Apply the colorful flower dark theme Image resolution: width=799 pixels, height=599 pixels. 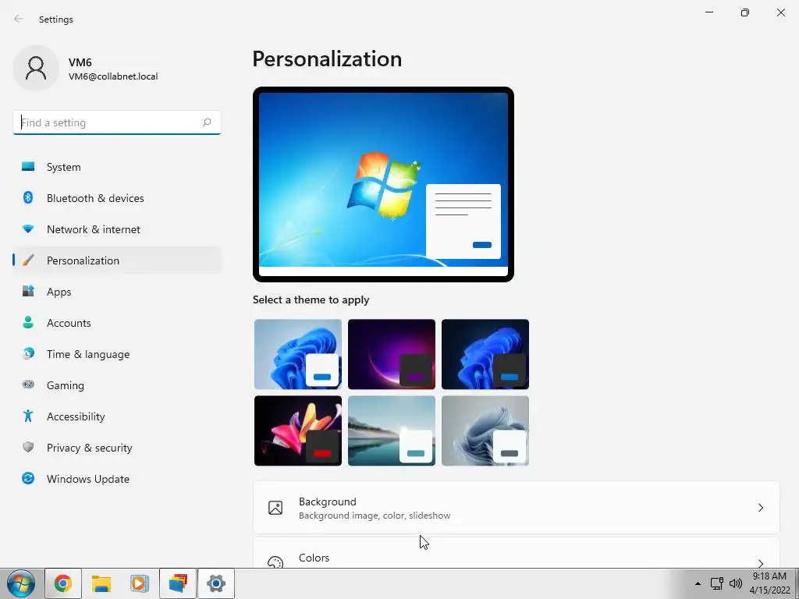click(x=298, y=431)
